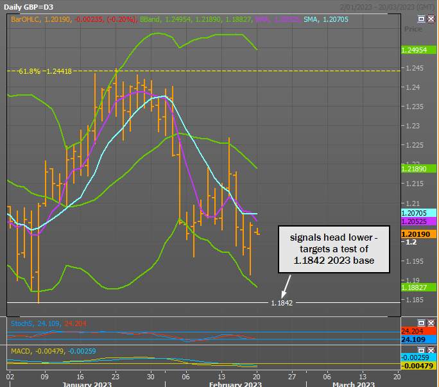Viewport: 439px width, 387px height.
Task: Select the BBand legend label
Action: tap(150, 20)
